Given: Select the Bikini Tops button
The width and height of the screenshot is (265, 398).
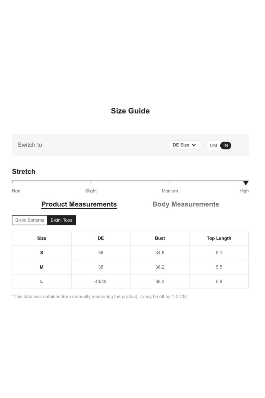Looking at the screenshot, I should tap(62, 220).
